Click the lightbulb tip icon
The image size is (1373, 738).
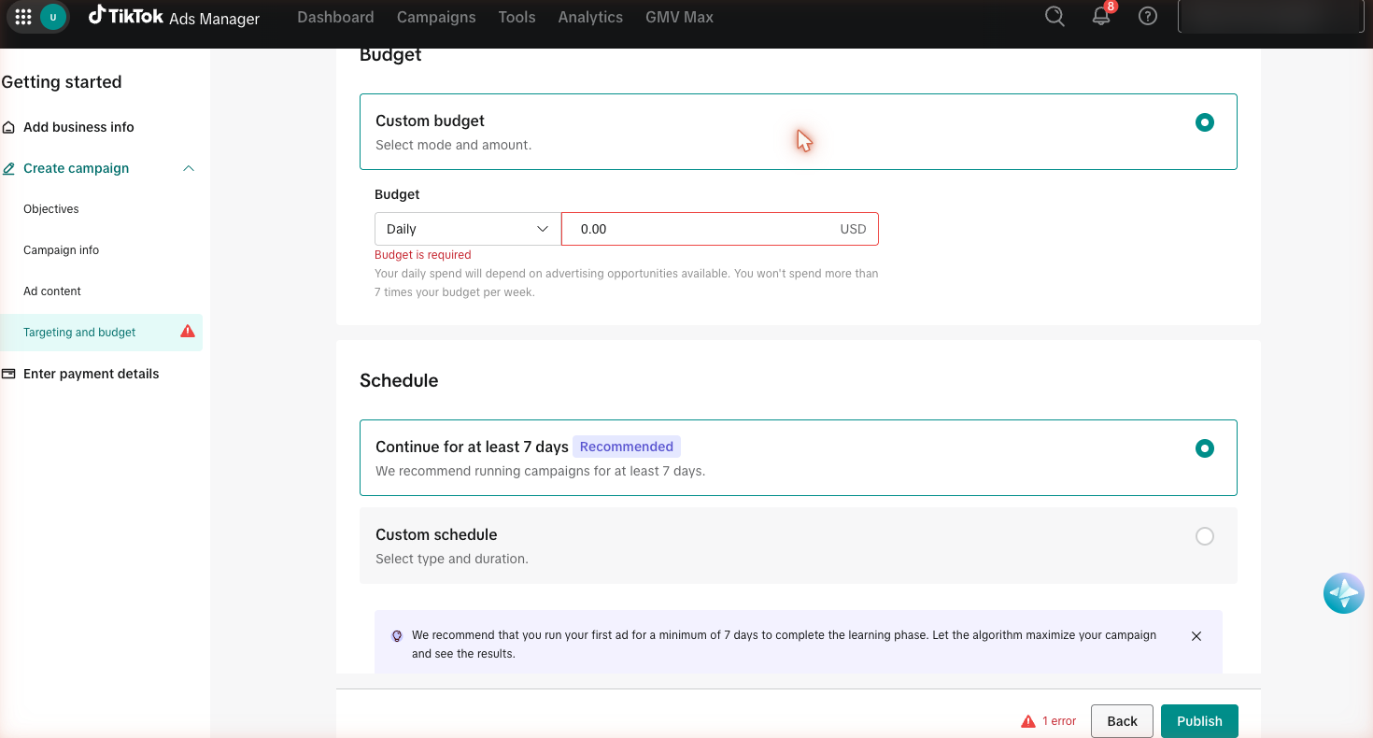[x=396, y=635]
